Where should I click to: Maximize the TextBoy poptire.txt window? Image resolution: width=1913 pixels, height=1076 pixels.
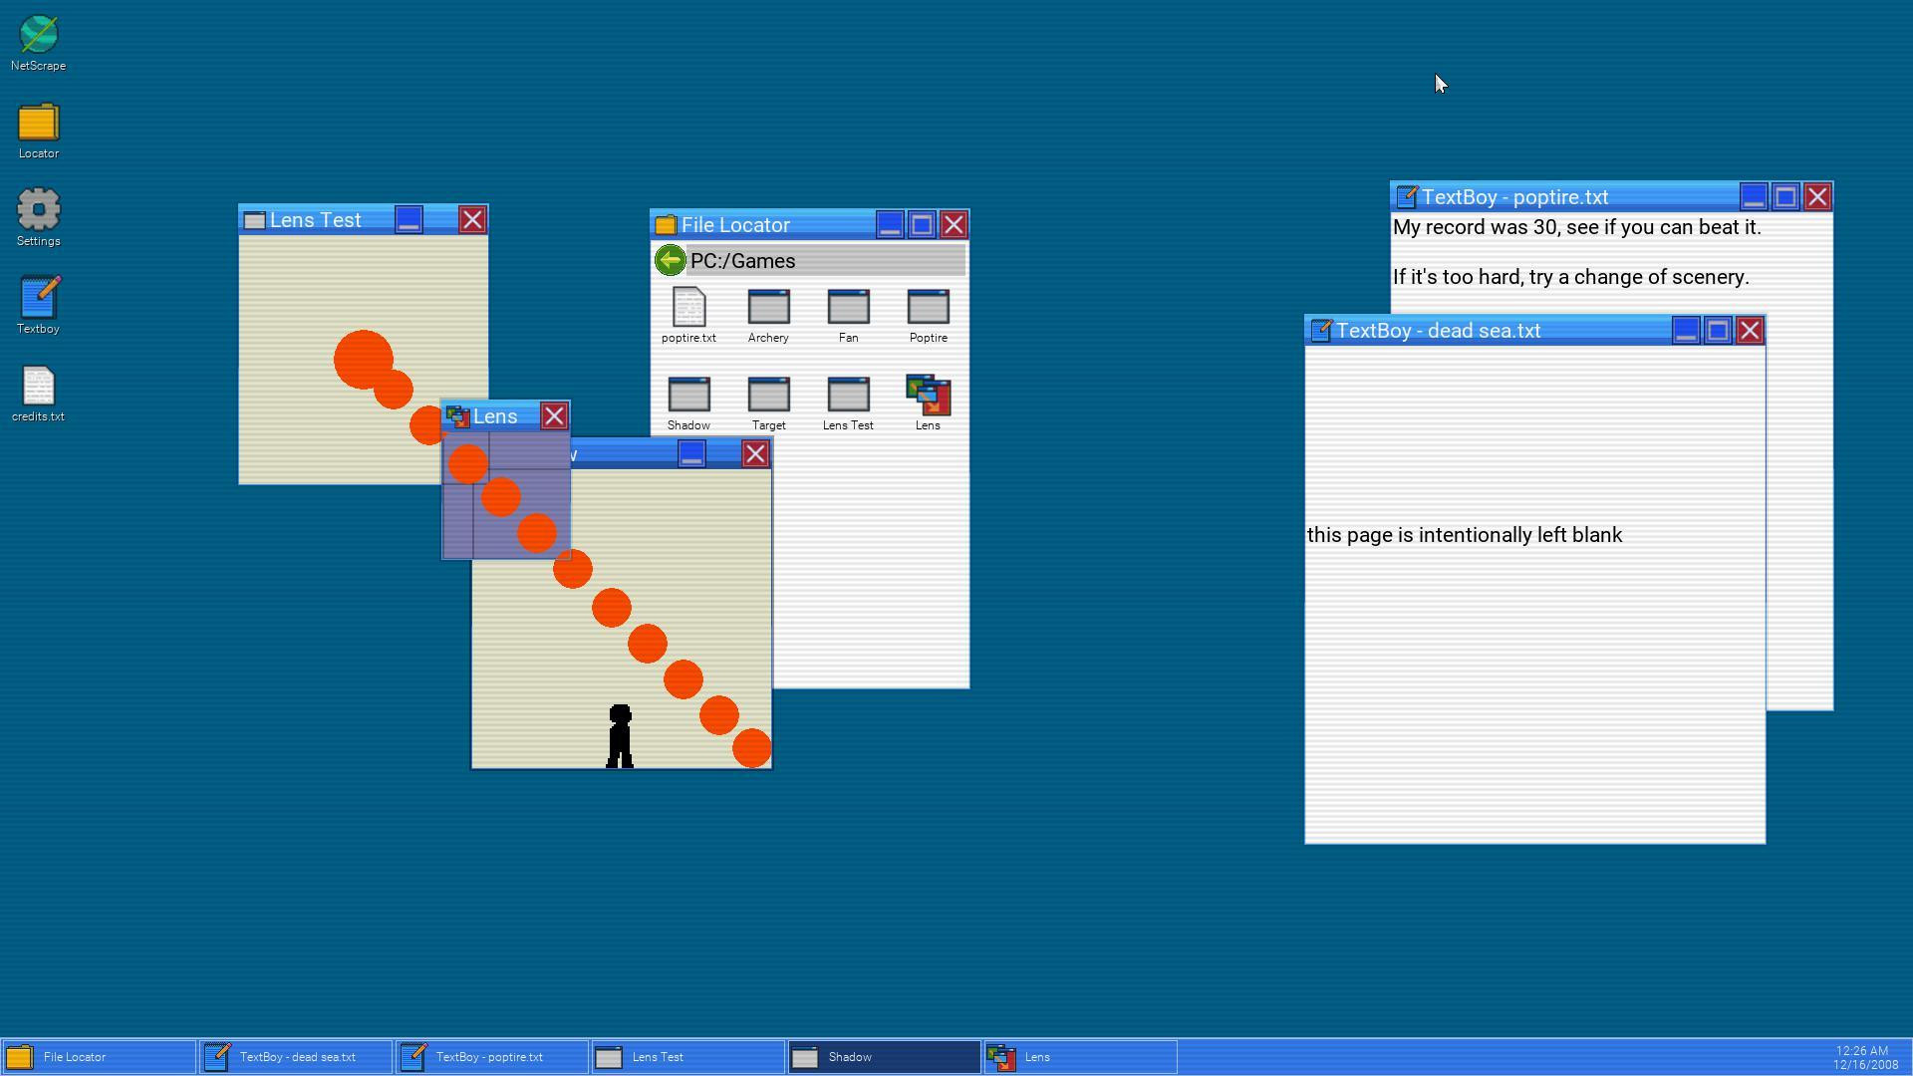coord(1785,197)
